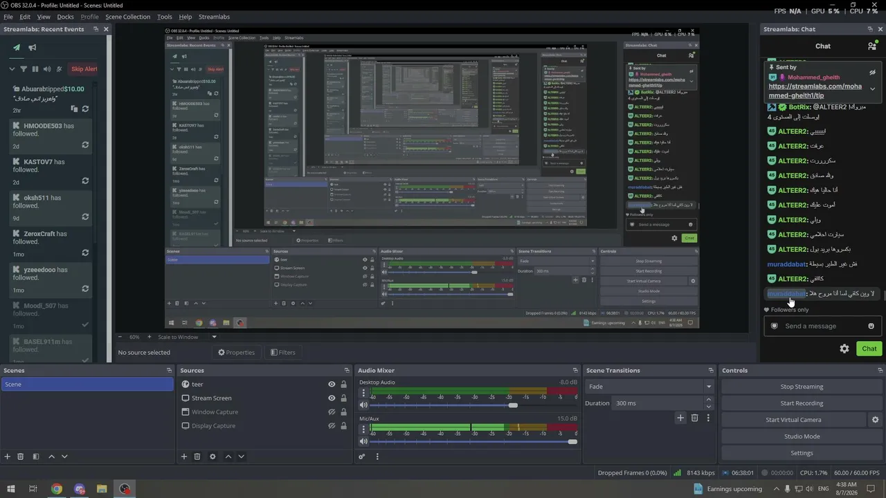
Task: Start the Virtual Camera
Action: 793,420
